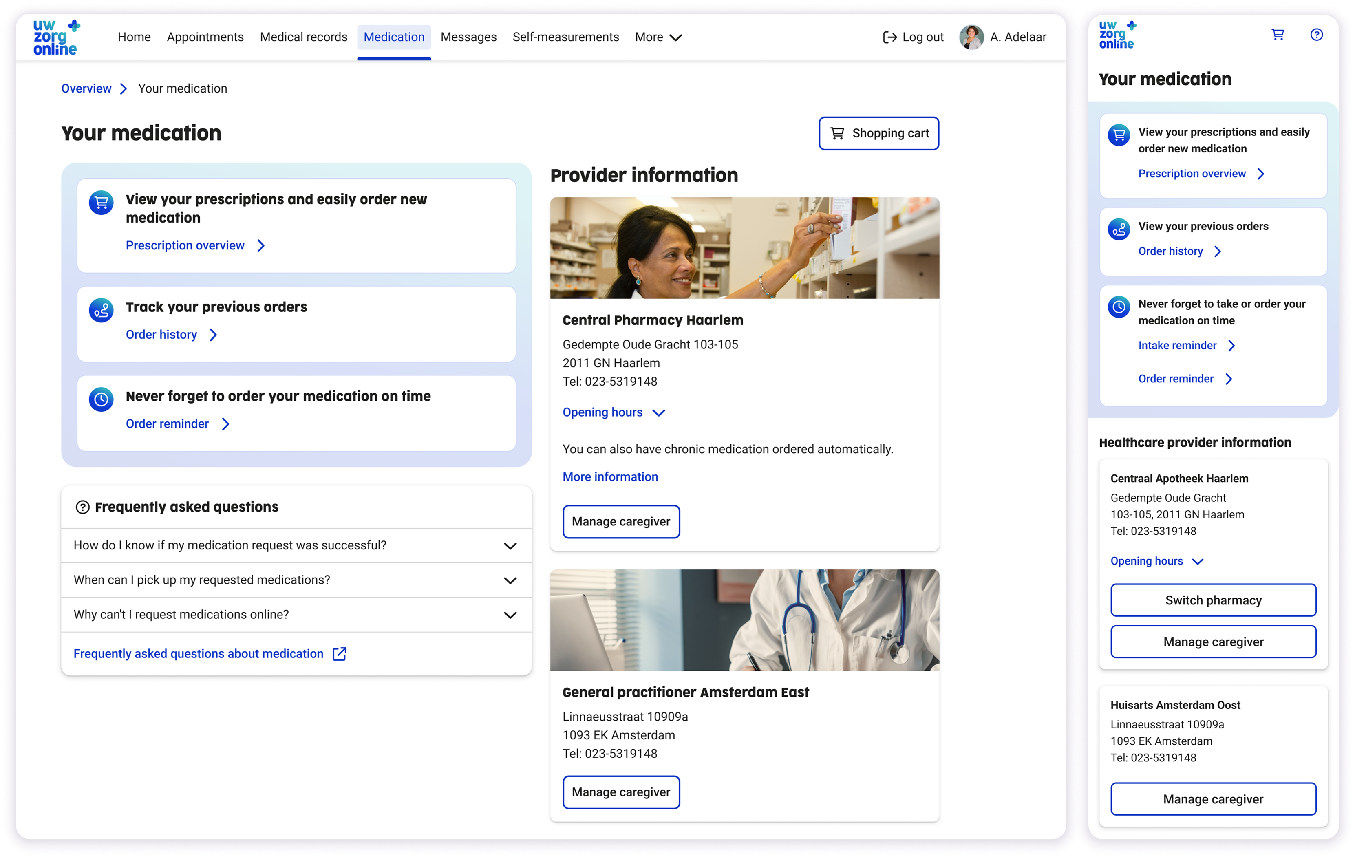Expand the More navigation dropdown
1355x858 pixels.
click(x=658, y=37)
